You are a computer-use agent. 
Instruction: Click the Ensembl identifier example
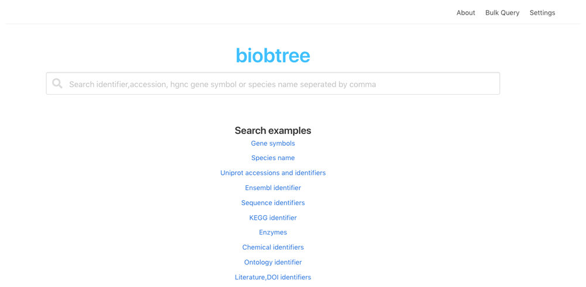pyautogui.click(x=272, y=188)
